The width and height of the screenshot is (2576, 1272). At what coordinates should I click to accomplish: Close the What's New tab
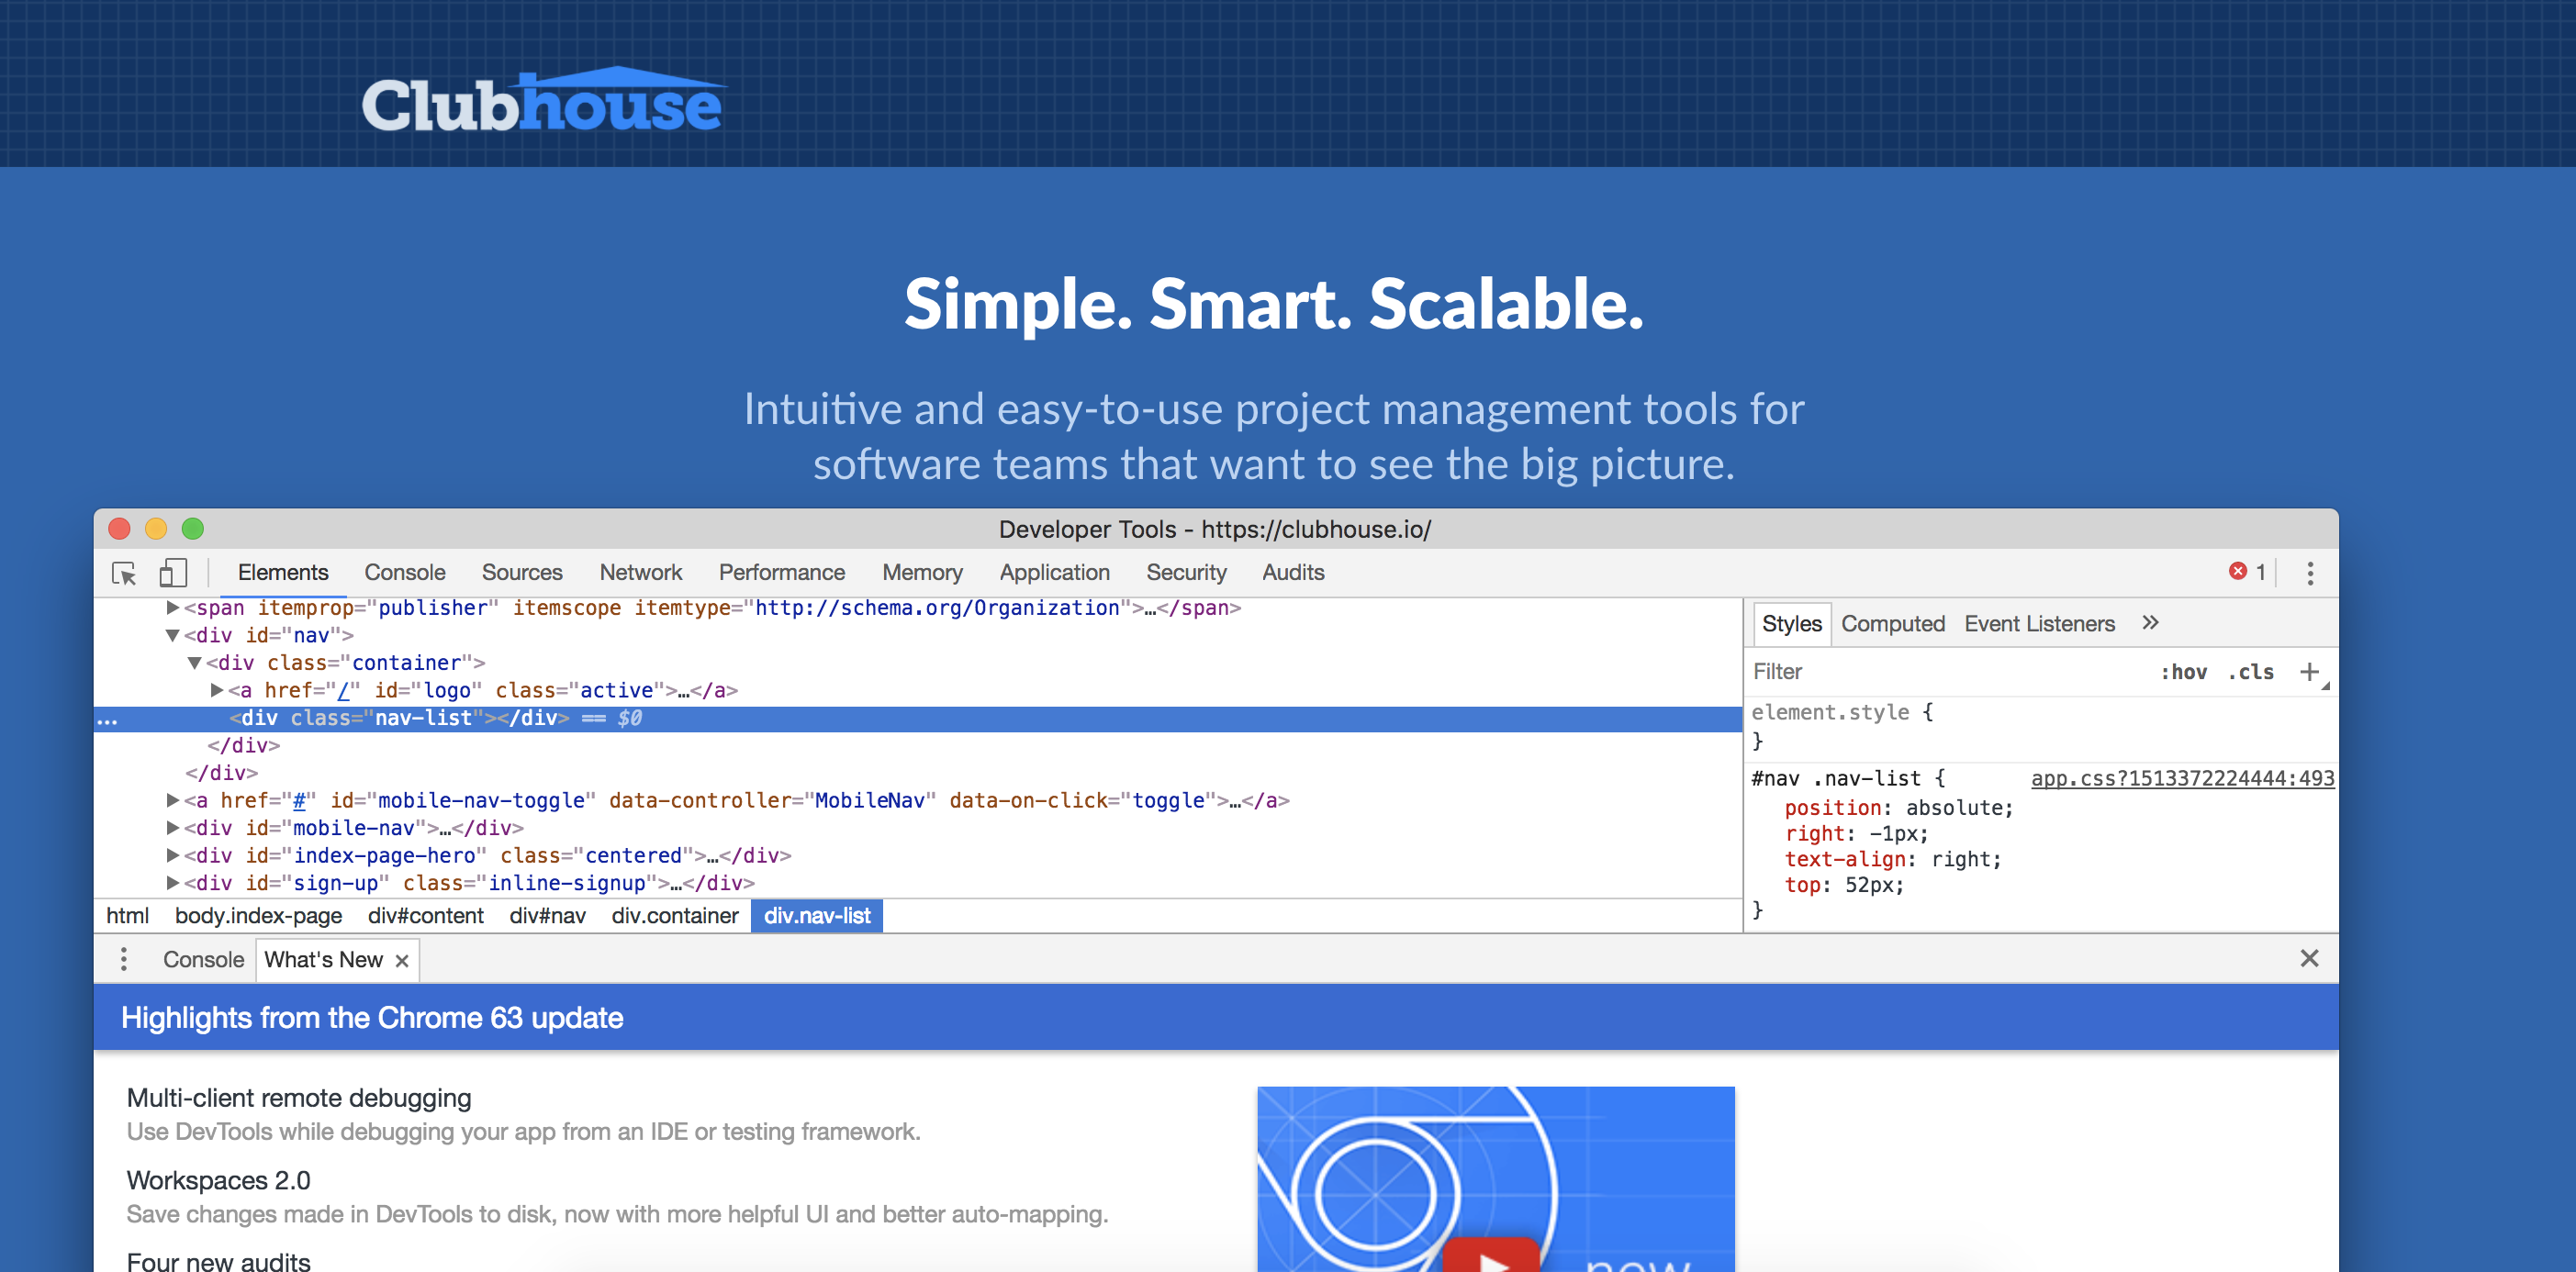click(x=402, y=961)
